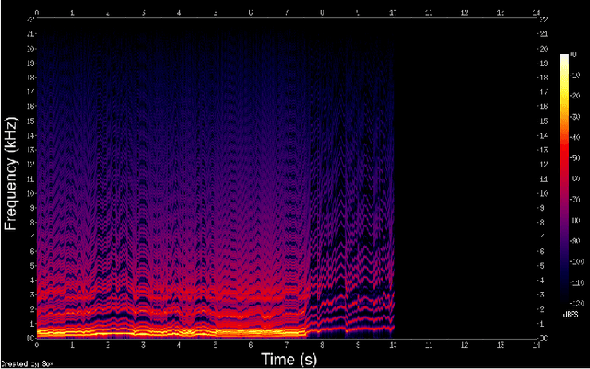Click the 12 second mark on top time axis
Screen dimensions: 590x369
pyautogui.click(x=464, y=14)
